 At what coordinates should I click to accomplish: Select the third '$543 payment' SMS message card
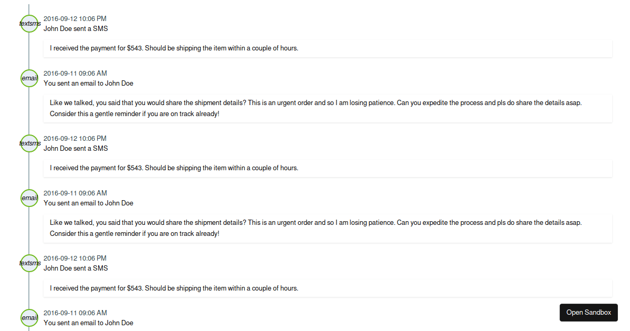coord(328,288)
